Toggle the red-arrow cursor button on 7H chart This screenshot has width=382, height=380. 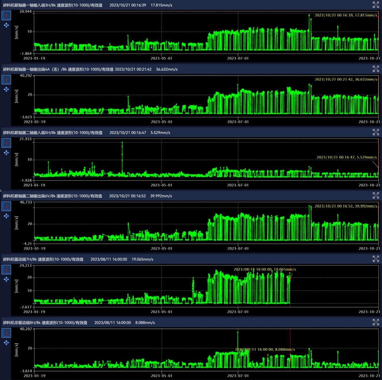(x=6, y=270)
